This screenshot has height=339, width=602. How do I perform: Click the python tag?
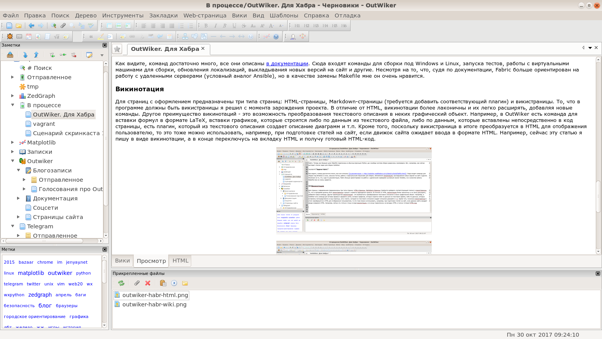coord(84,273)
